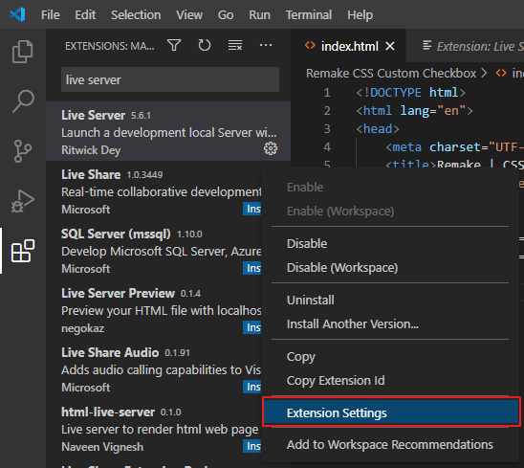Choose Disable in the context menu
The height and width of the screenshot is (468, 524).
pyautogui.click(x=390, y=243)
